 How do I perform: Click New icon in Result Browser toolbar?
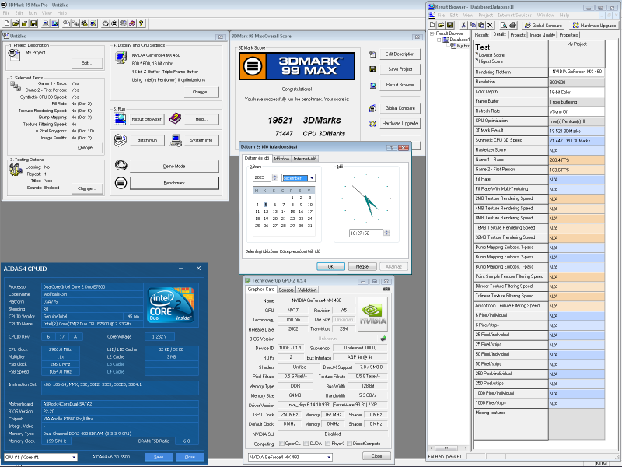(433, 25)
